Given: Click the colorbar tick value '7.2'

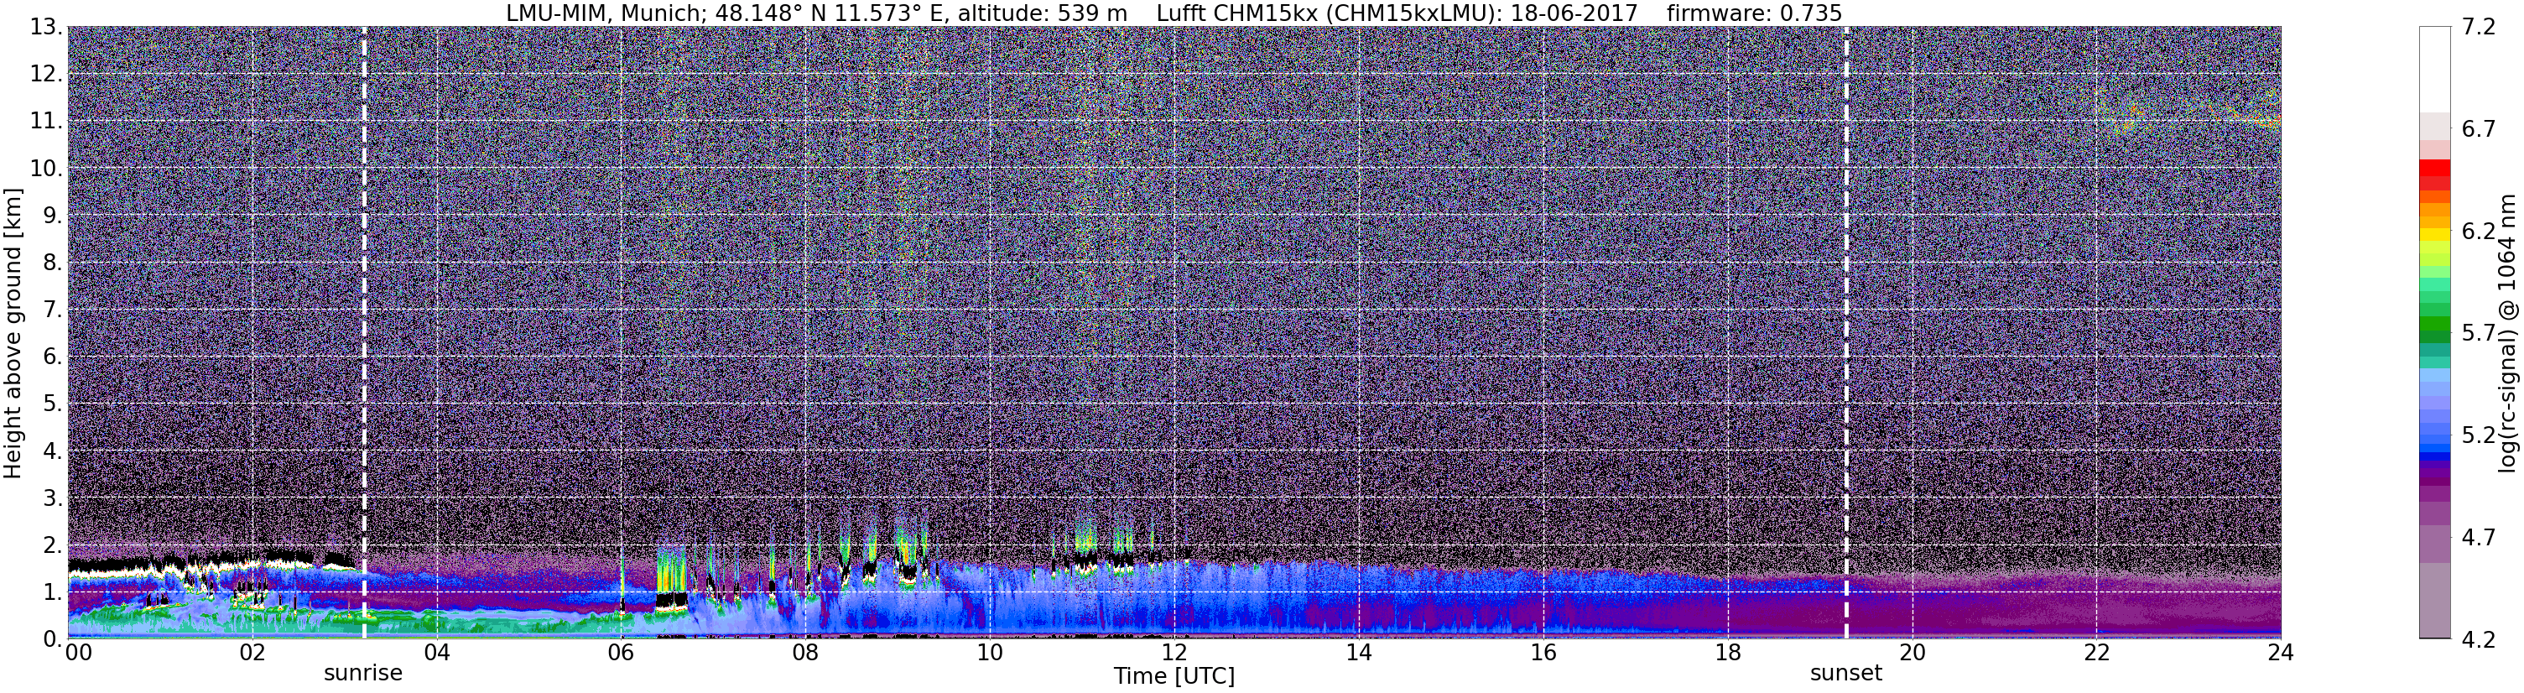Looking at the screenshot, I should pos(2478,28).
